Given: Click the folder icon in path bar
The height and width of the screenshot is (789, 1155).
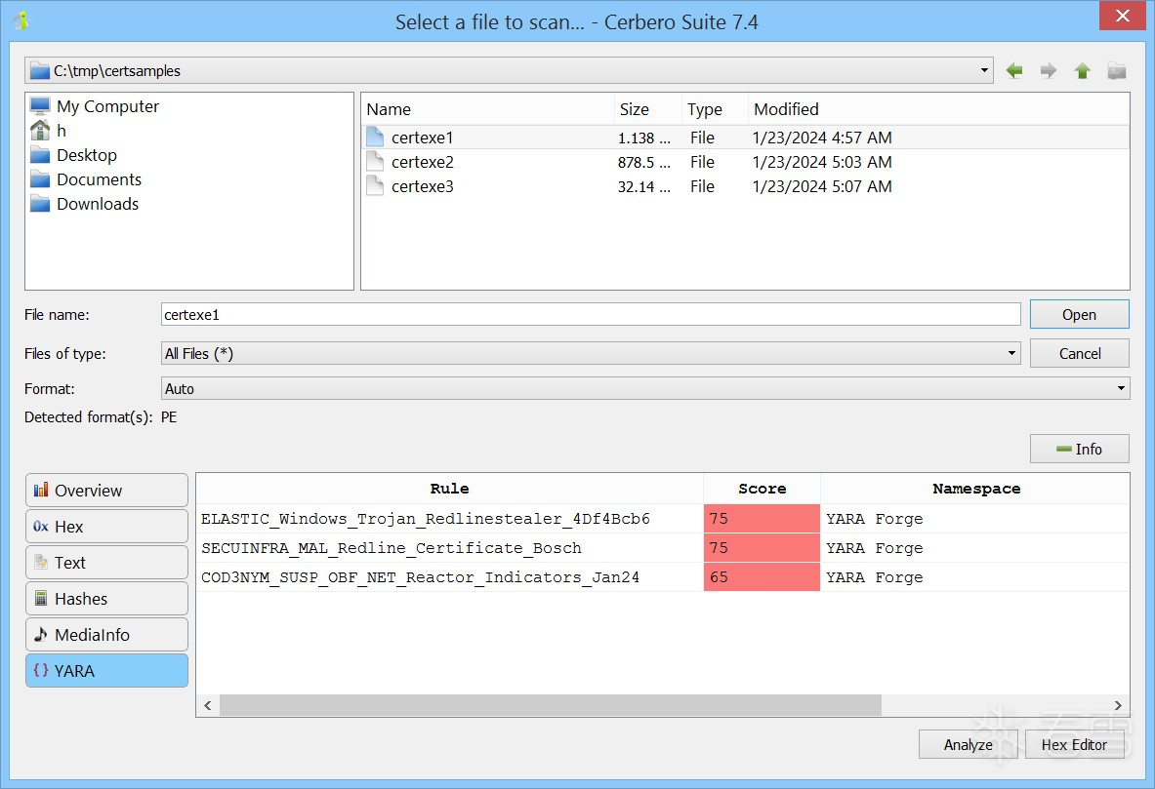Looking at the screenshot, I should pos(40,70).
